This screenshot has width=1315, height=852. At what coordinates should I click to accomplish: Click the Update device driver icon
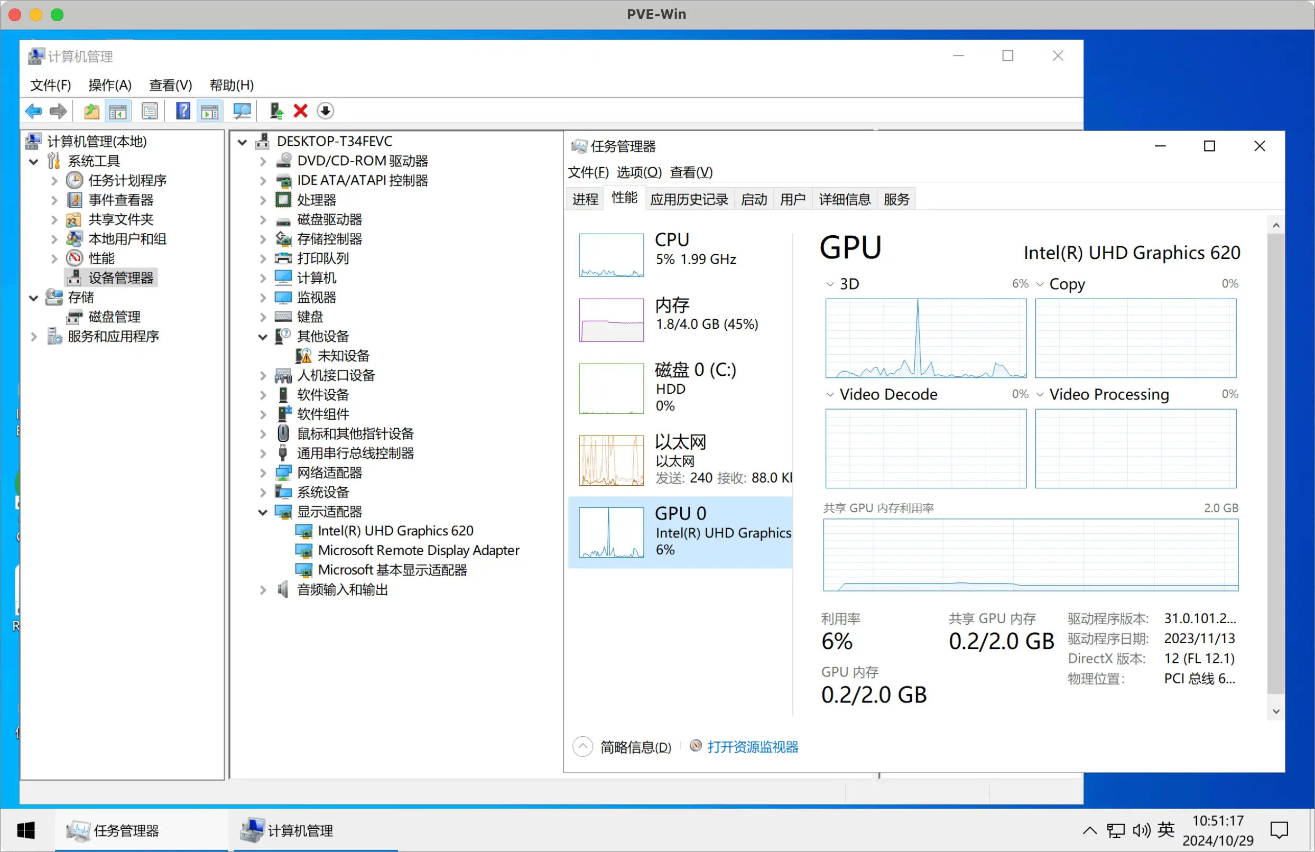276,111
